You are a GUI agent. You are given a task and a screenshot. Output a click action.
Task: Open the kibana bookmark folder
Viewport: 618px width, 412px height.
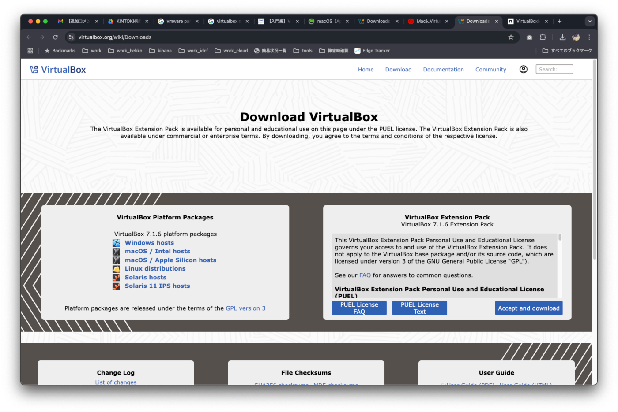(x=160, y=51)
